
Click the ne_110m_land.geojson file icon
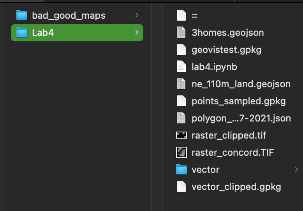(x=181, y=84)
